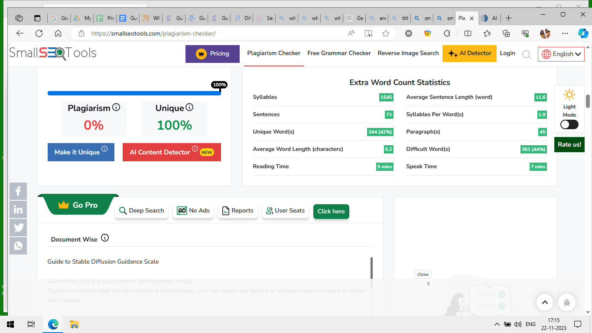592x333 pixels.
Task: Select the Deep Search feature
Action: tap(141, 211)
